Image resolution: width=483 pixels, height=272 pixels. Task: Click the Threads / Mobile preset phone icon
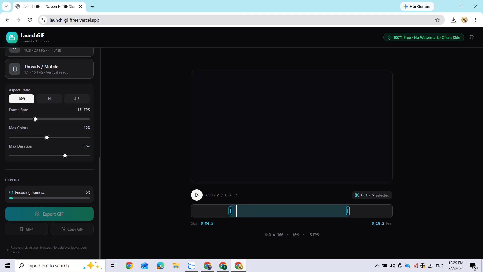pyautogui.click(x=15, y=69)
